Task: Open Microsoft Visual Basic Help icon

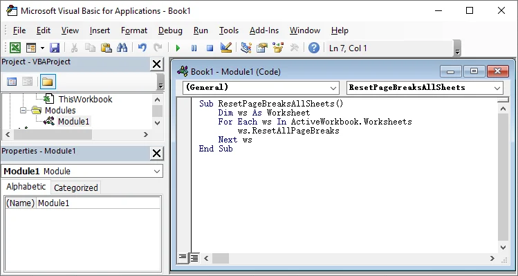Action: (314, 48)
